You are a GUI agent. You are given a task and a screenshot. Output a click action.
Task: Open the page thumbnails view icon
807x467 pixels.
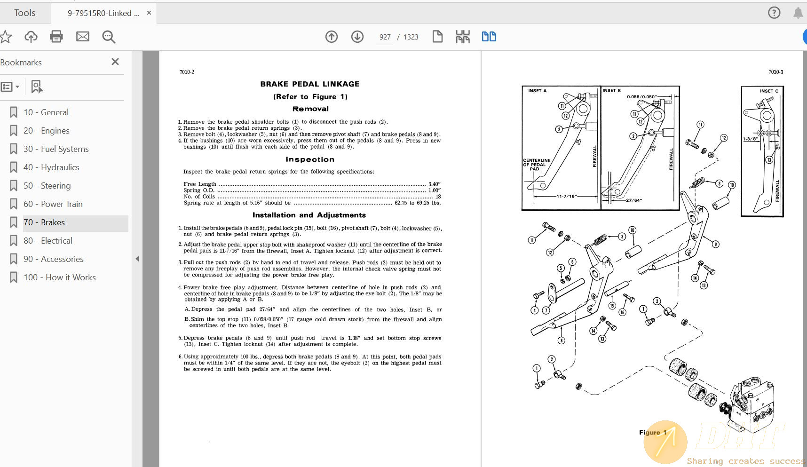(463, 36)
